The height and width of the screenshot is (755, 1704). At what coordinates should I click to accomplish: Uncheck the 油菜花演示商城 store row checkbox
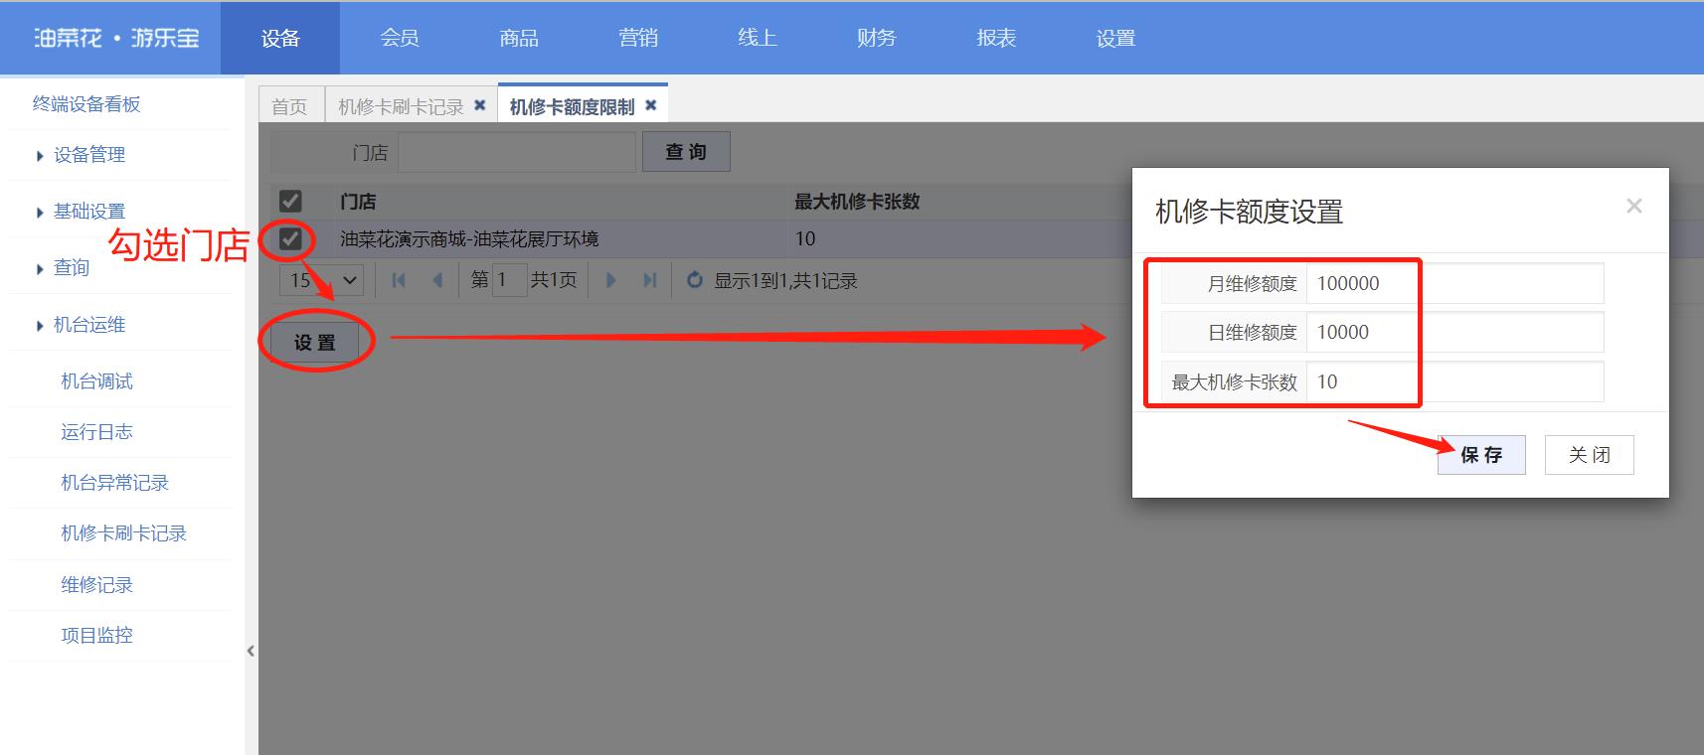[x=290, y=238]
